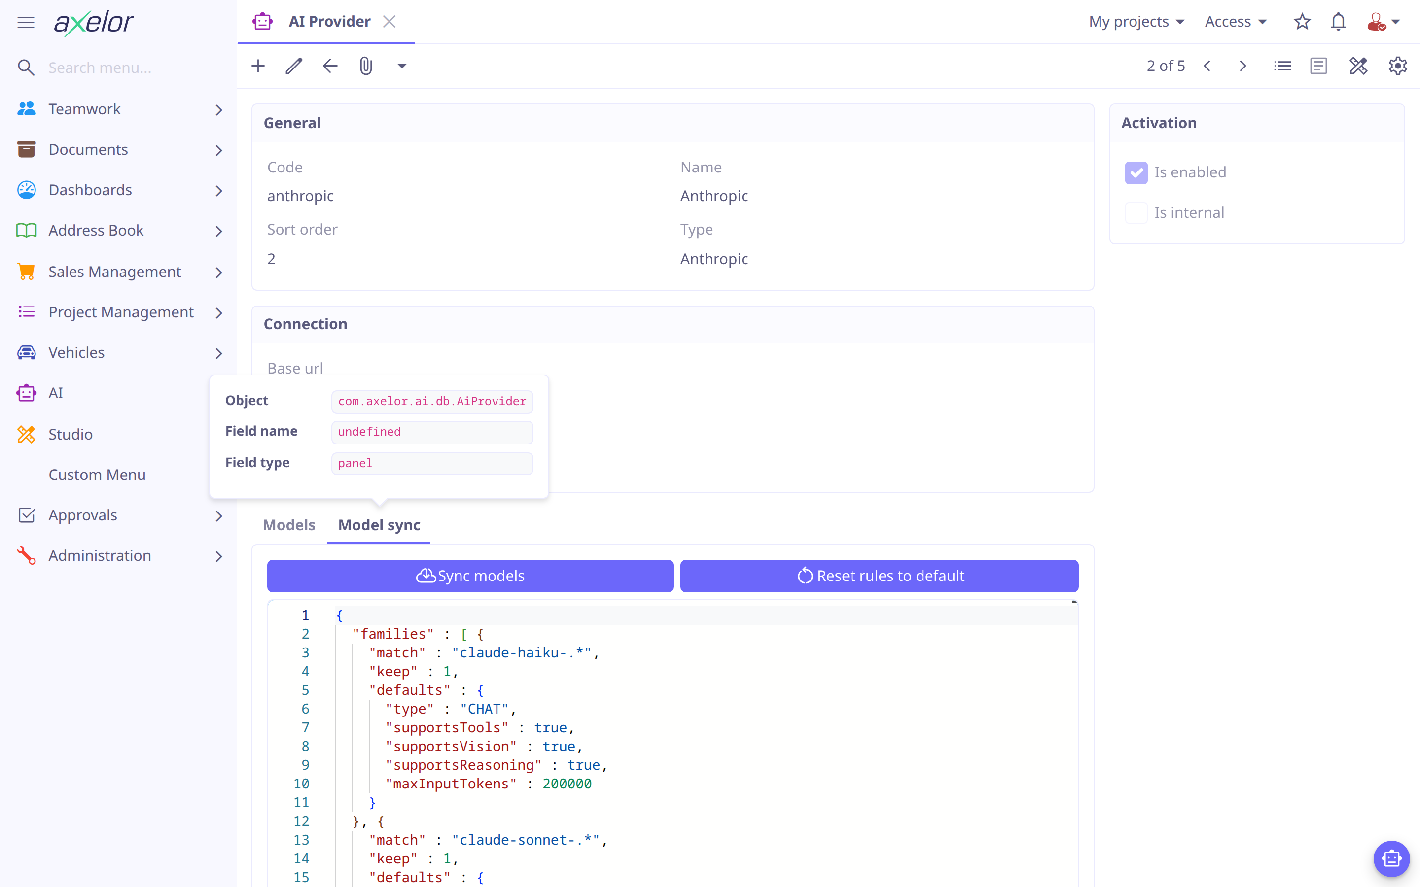
Task: Click the favorites star icon
Action: (x=1302, y=22)
